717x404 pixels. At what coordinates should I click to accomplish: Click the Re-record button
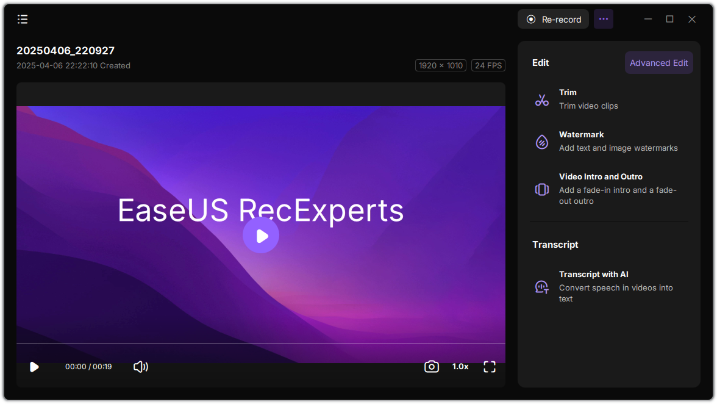pos(553,19)
